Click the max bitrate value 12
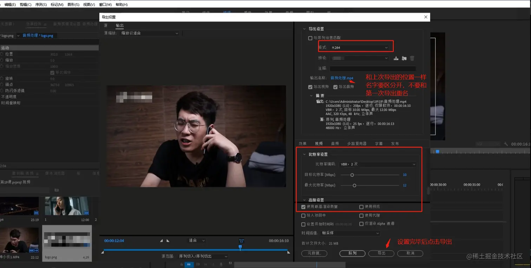531x268 pixels. coord(405,185)
